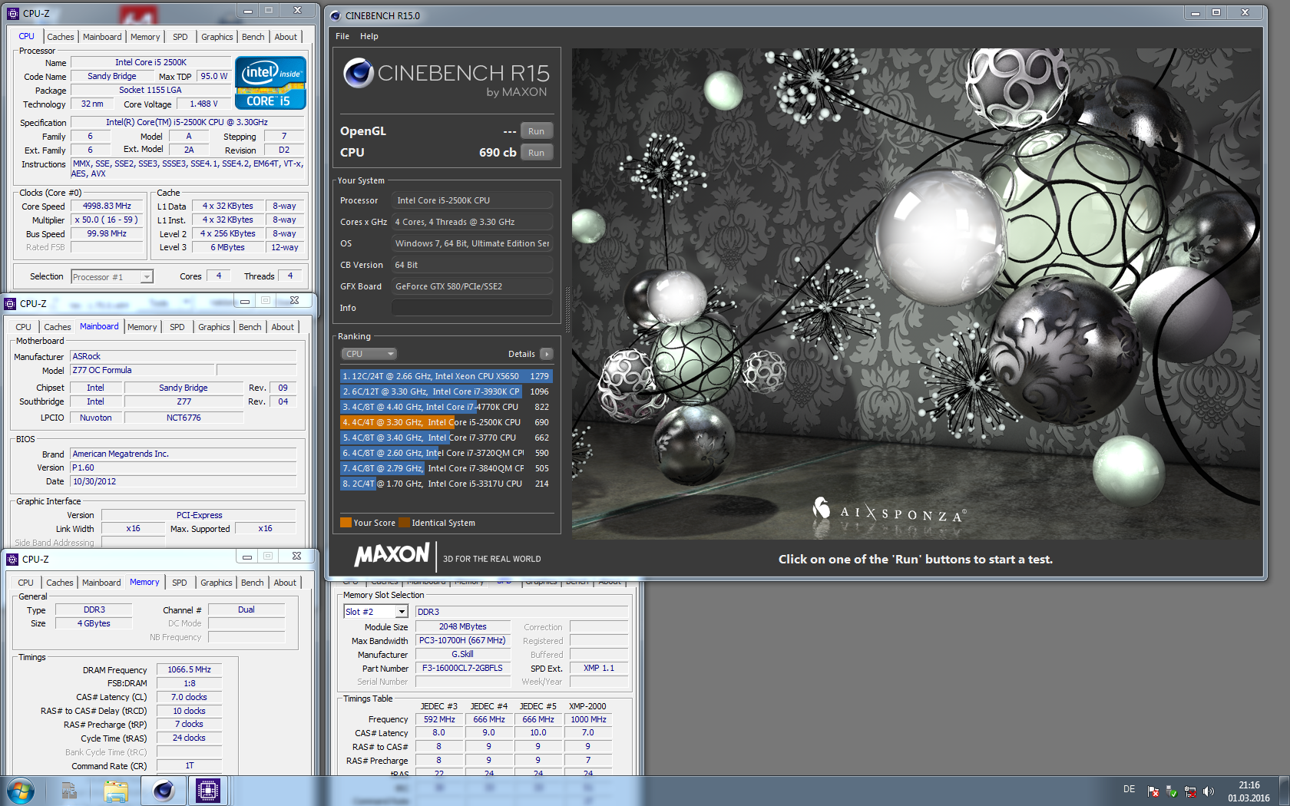The width and height of the screenshot is (1290, 806).
Task: Click the Action Center flag tray icon
Action: click(1153, 791)
